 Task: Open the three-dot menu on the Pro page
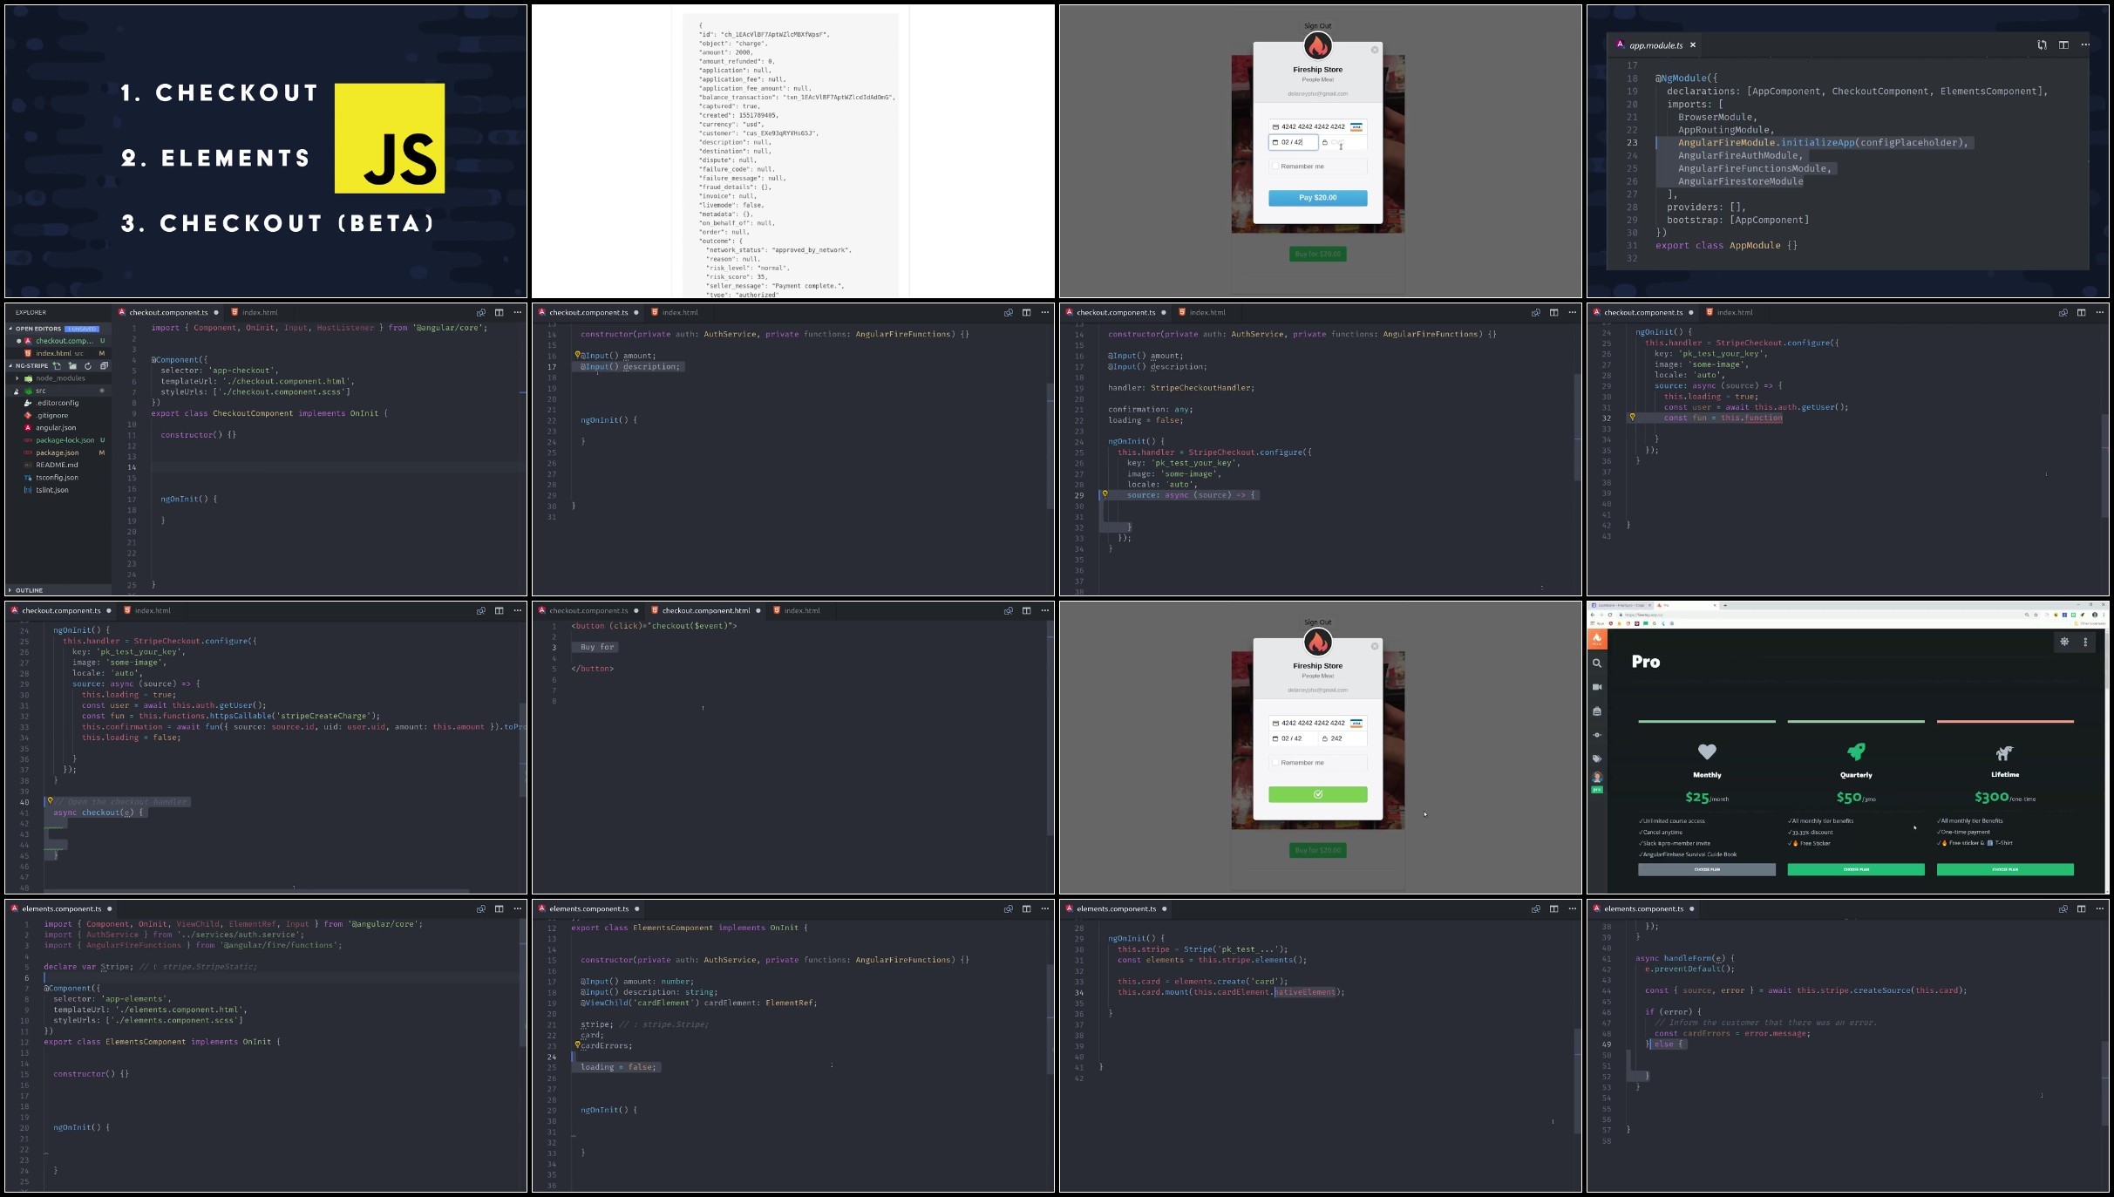click(2085, 642)
